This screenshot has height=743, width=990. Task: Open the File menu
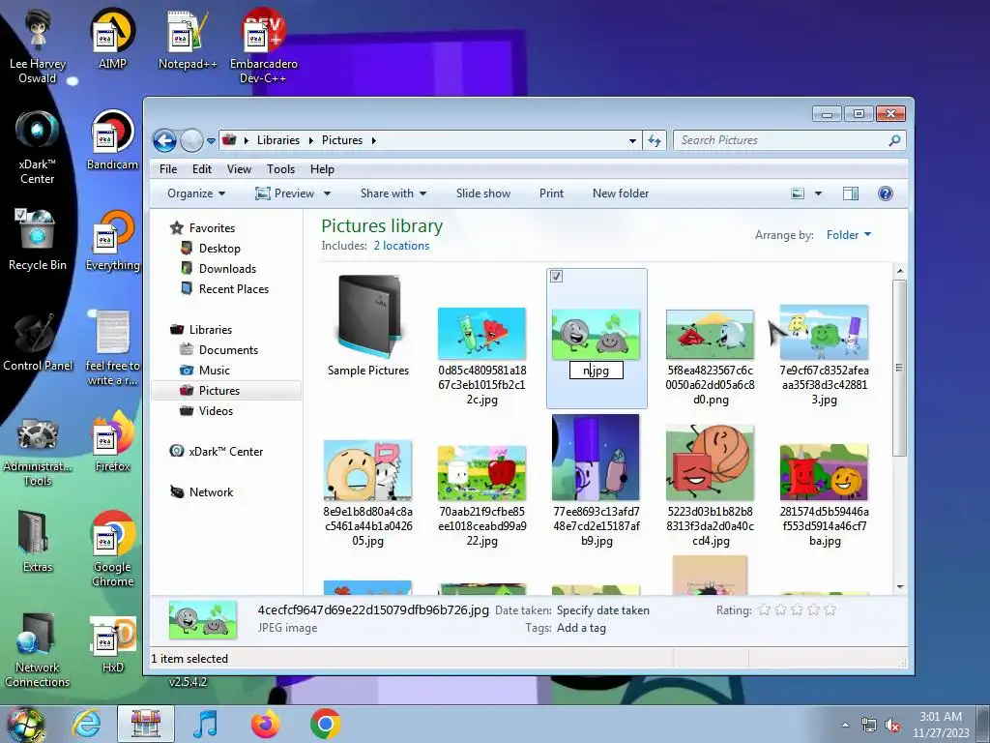tap(168, 169)
